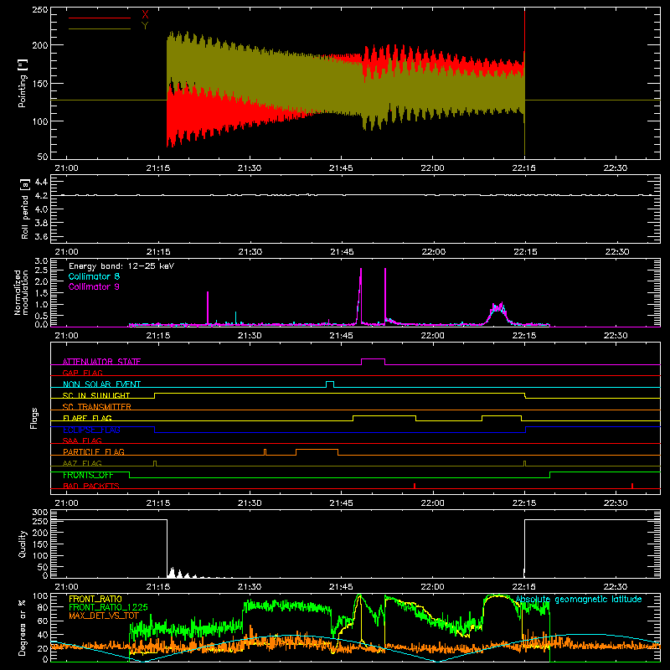Click the 250 tick label on the Pointing axis
The image size is (670, 670).
tap(39, 10)
